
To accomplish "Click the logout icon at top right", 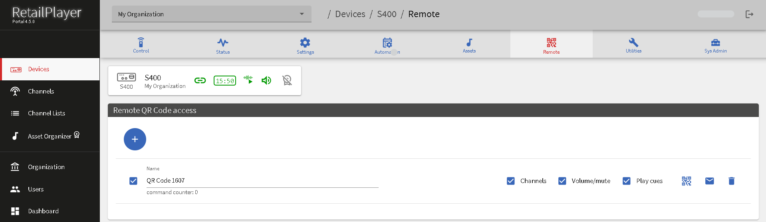I will point(749,14).
